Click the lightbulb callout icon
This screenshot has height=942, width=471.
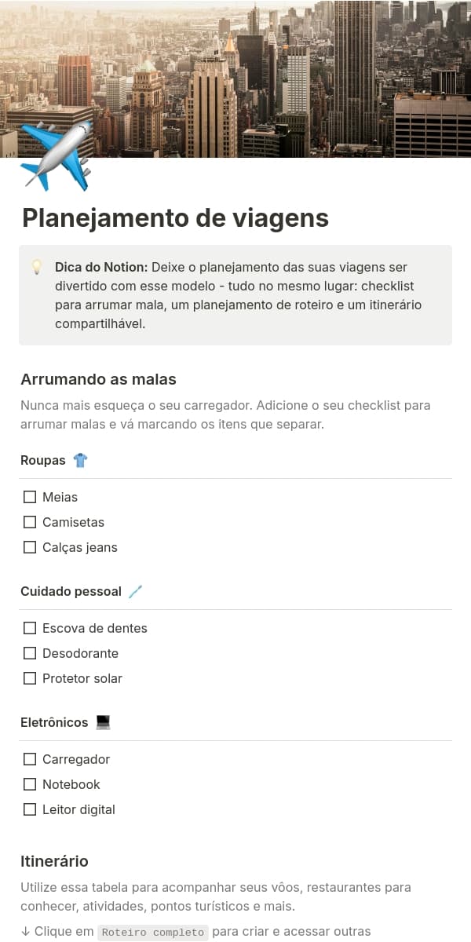[37, 267]
